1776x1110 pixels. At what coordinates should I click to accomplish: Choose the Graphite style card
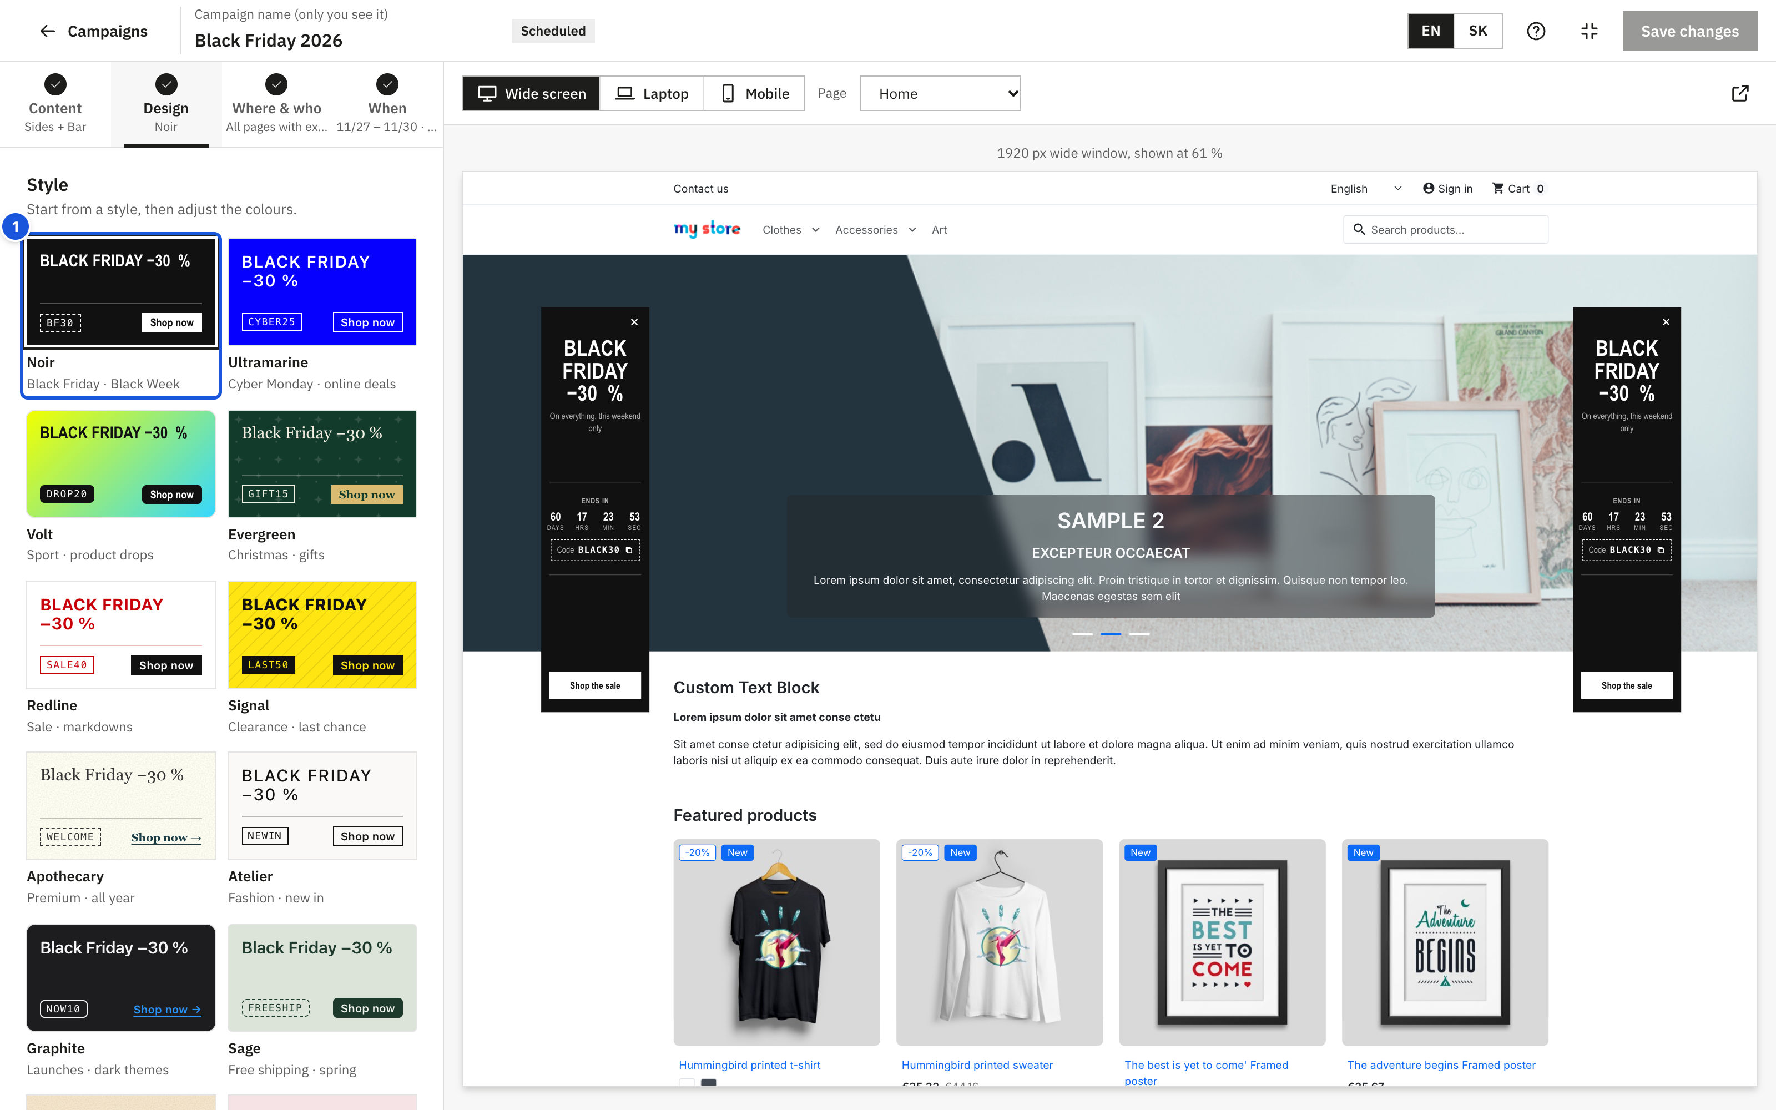[121, 1001]
